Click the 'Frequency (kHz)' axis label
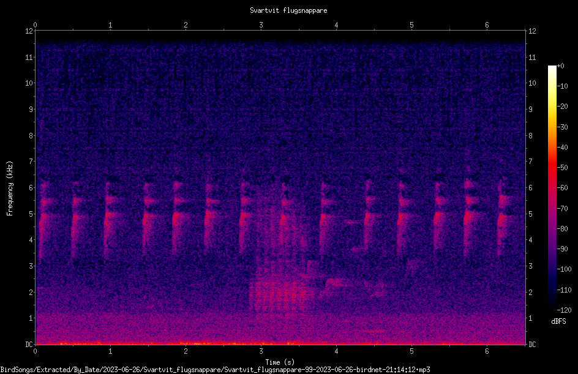Viewport: 578px width, 374px height. (x=10, y=189)
